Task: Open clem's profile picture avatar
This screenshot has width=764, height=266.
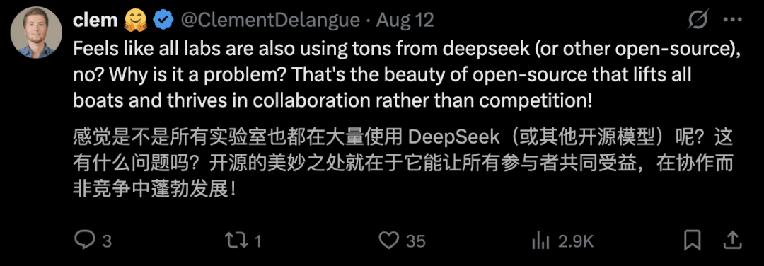Action: pyautogui.click(x=37, y=33)
